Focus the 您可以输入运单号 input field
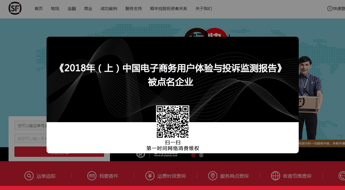 (x=31, y=126)
